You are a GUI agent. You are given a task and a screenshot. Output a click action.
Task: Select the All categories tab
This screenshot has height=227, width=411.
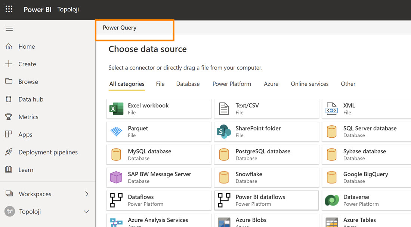pyautogui.click(x=127, y=84)
